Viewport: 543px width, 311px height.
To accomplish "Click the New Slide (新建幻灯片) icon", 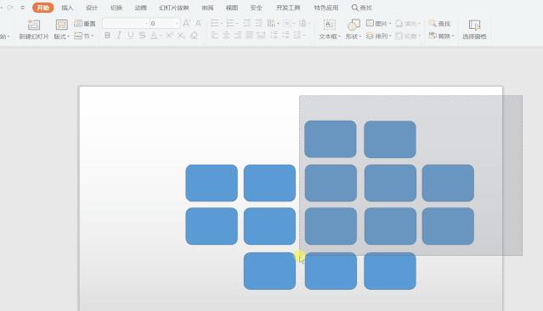I will (34, 25).
